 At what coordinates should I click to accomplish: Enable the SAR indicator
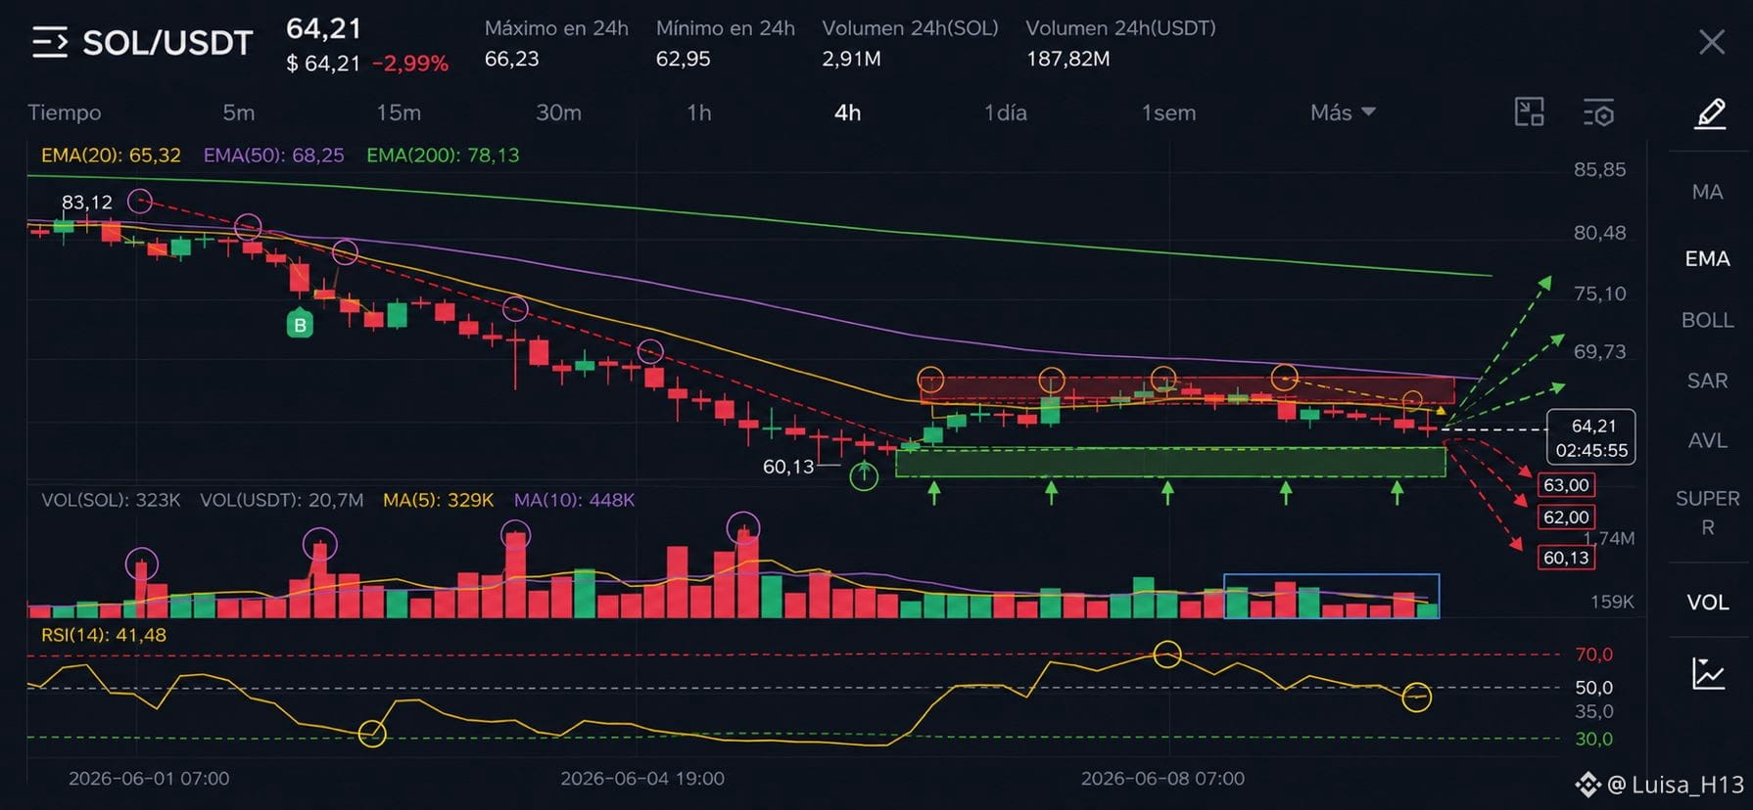point(1707,381)
